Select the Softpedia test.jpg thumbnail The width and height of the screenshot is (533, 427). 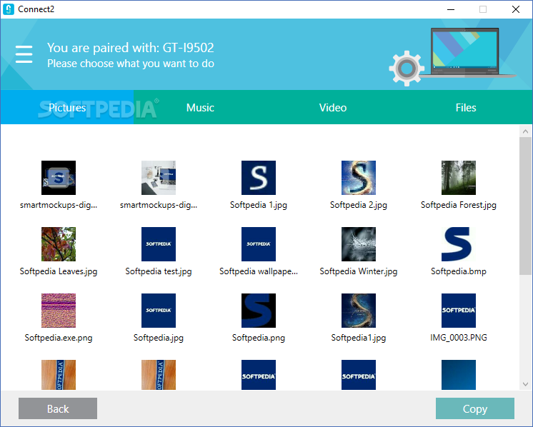(x=159, y=244)
